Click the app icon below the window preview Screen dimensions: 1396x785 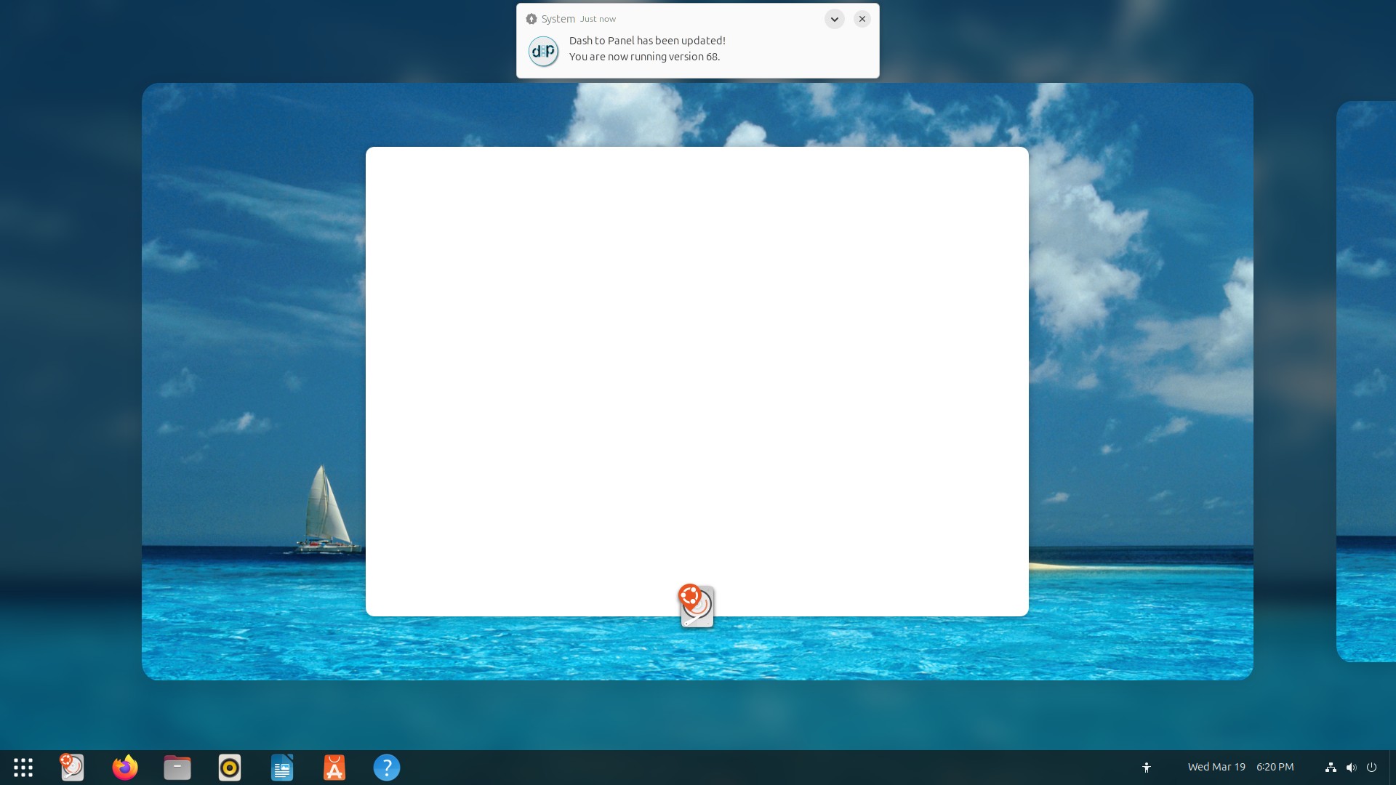696,606
